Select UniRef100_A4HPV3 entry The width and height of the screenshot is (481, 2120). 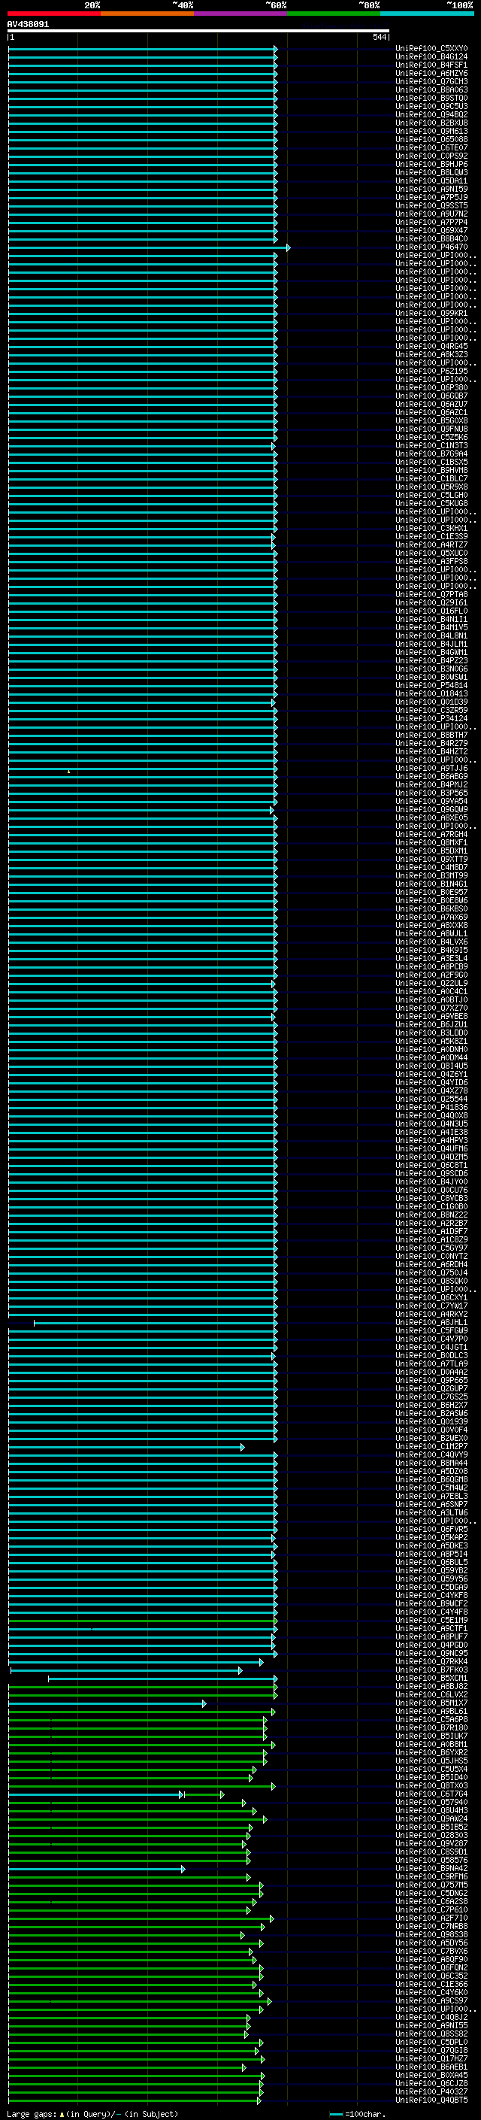point(431,1141)
